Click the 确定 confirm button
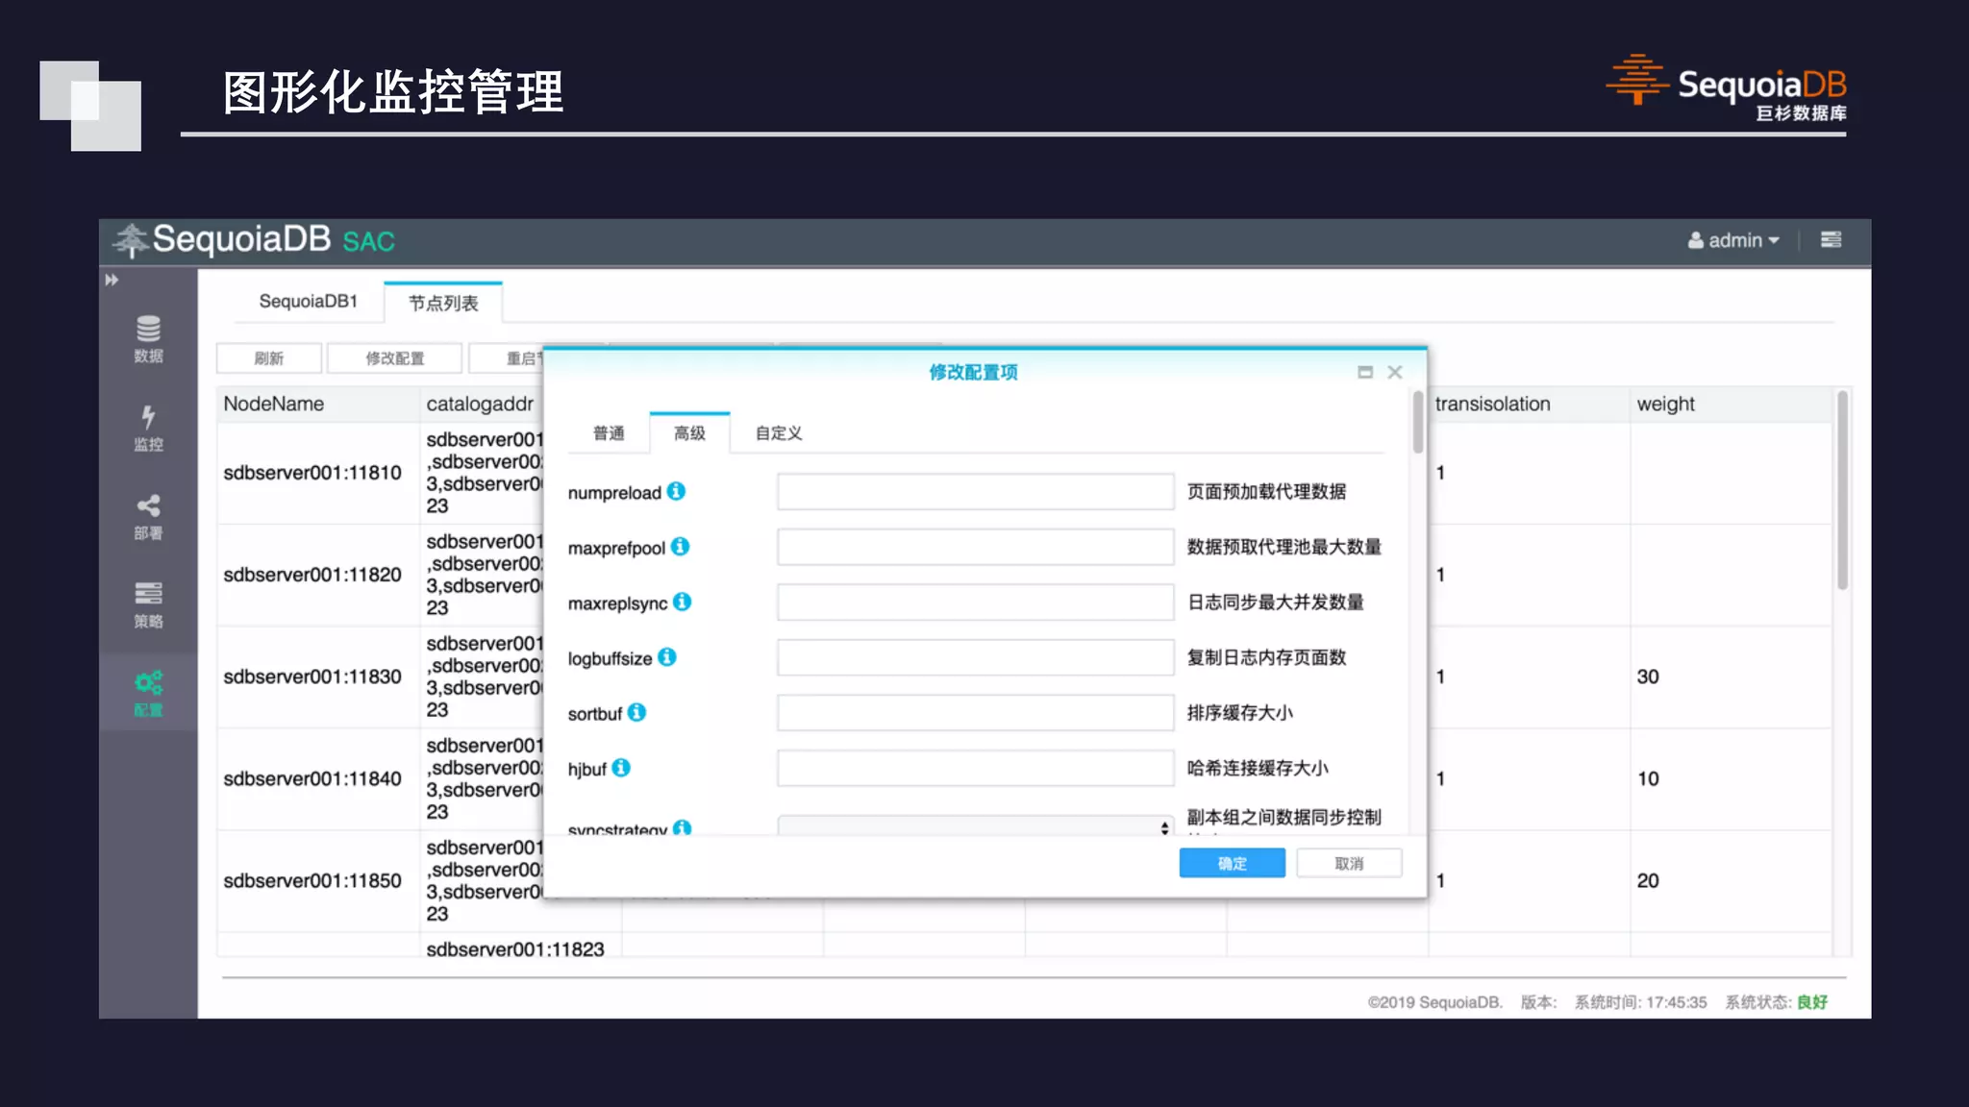Viewport: 1969px width, 1107px height. coord(1232,863)
